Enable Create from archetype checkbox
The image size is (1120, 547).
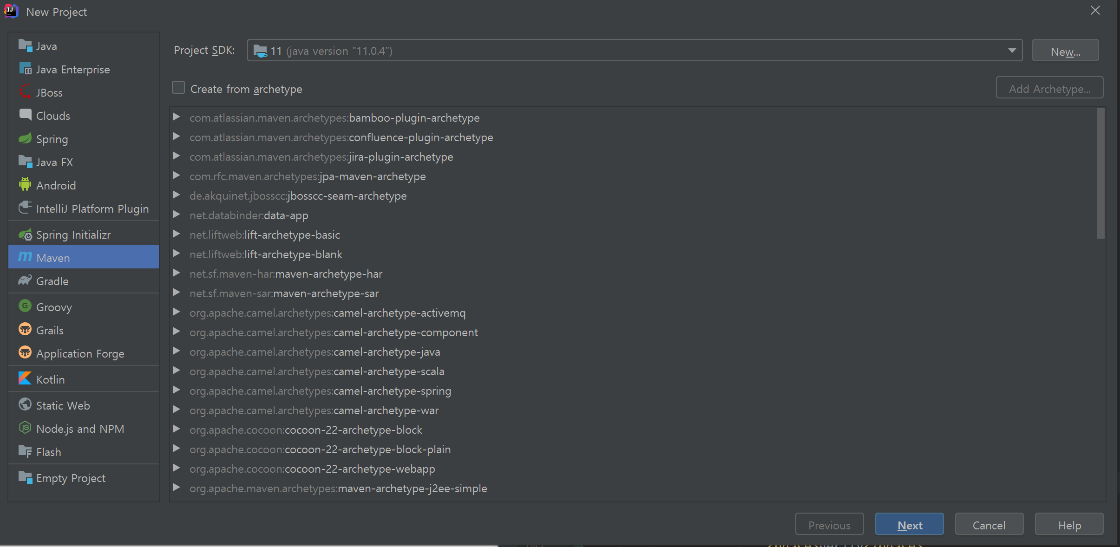pos(178,88)
